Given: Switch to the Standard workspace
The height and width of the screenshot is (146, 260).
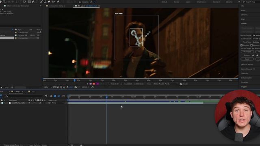Looking at the screenshot, I should click(x=216, y=2).
